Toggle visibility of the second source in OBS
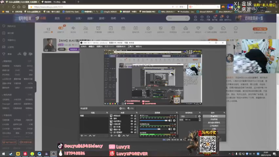 132,118
